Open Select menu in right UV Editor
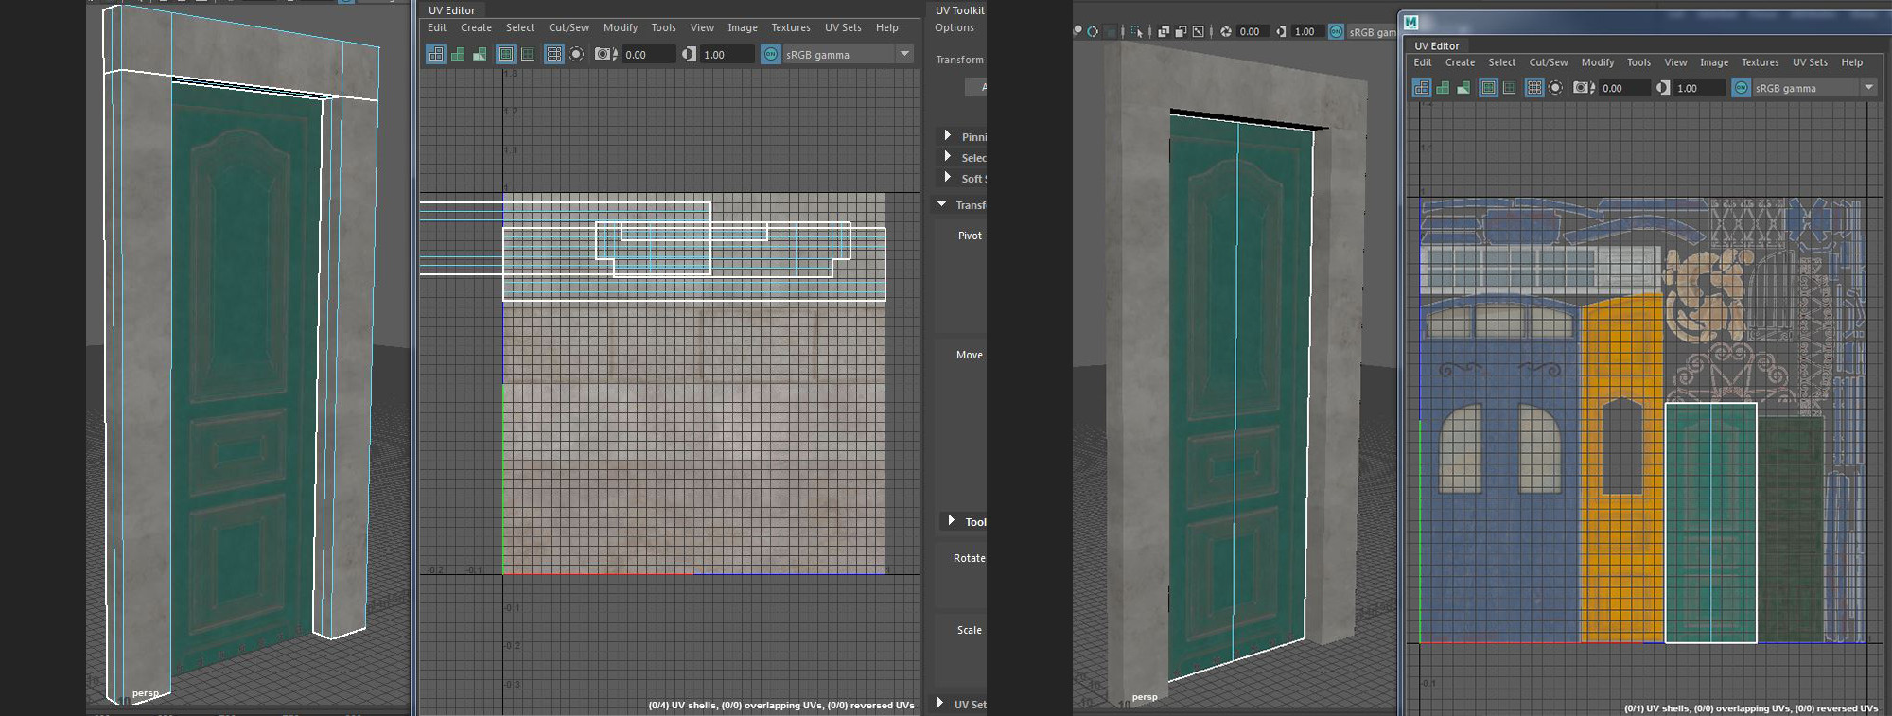This screenshot has height=716, width=1892. click(1502, 62)
